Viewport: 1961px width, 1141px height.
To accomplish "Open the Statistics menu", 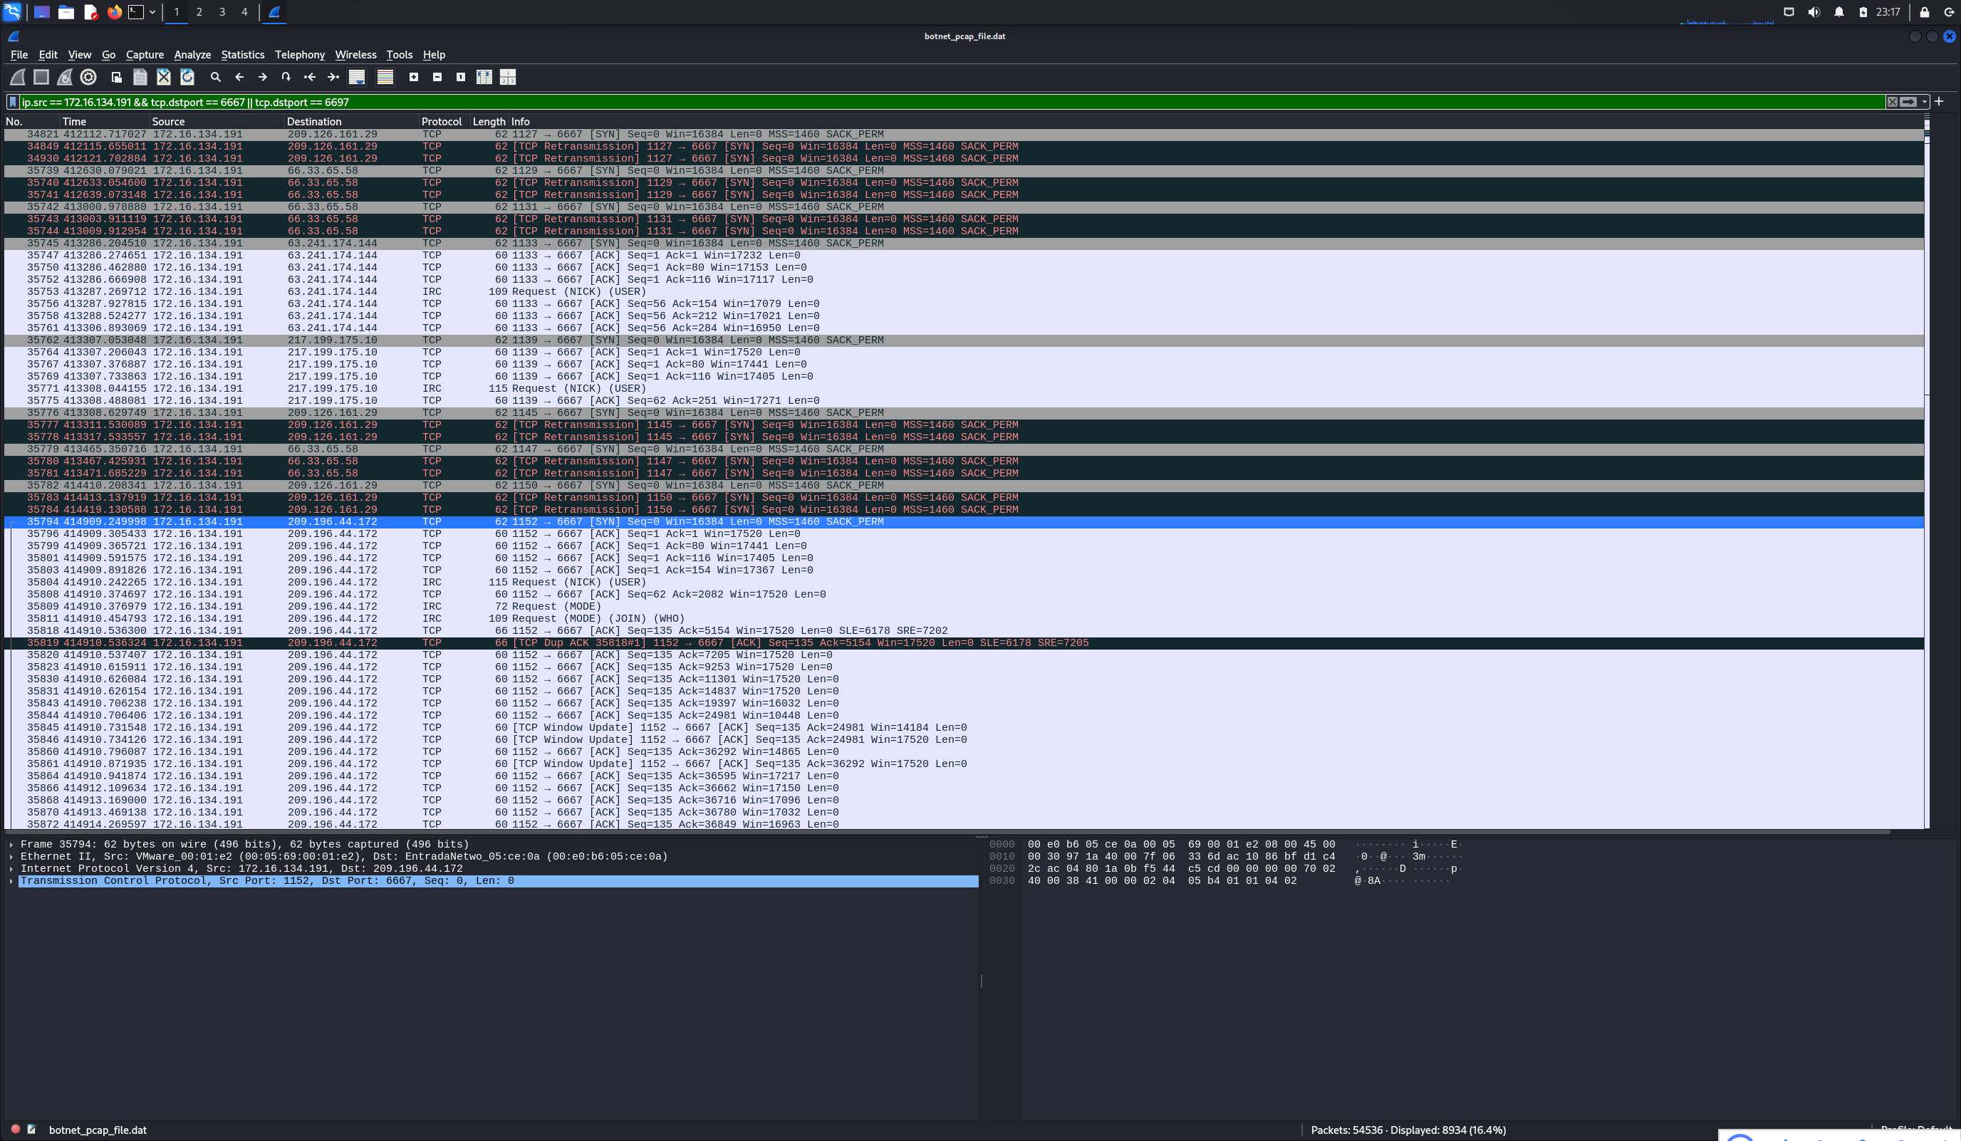I will [x=242, y=54].
